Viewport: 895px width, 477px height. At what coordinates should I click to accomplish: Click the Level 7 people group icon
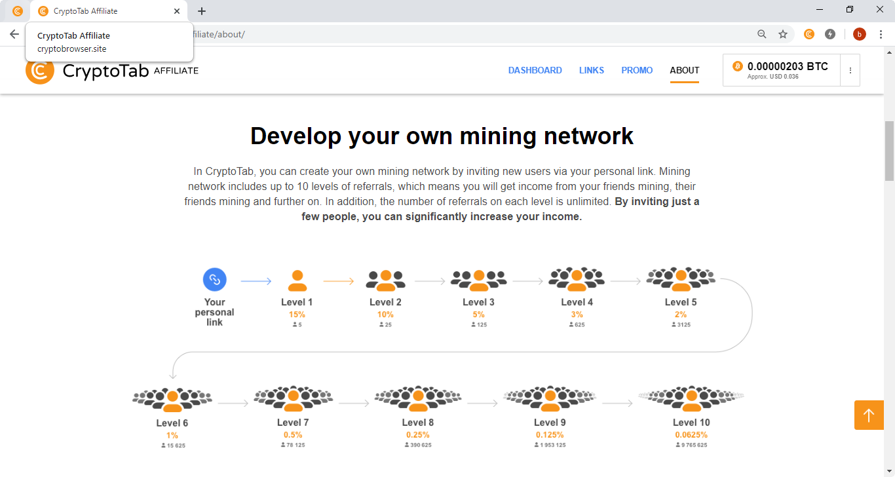[293, 399]
